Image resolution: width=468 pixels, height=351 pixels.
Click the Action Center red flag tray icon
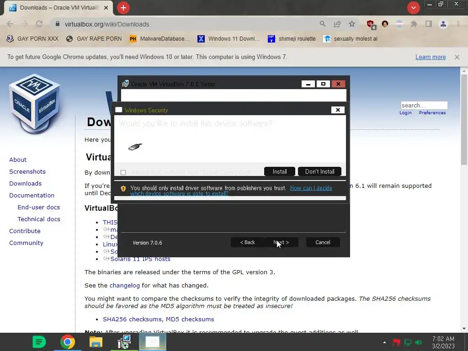click(396, 342)
